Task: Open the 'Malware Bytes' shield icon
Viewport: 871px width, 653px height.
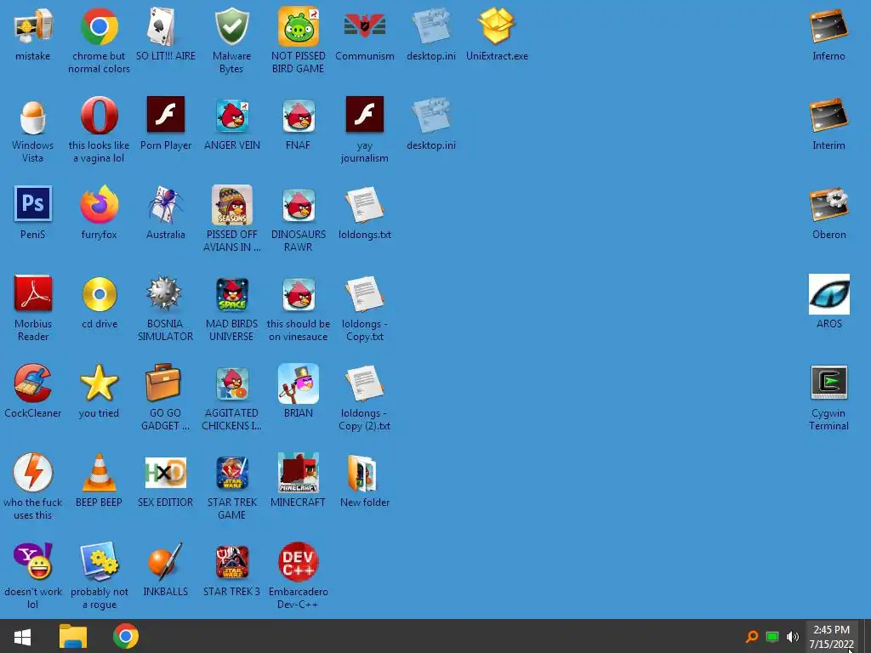Action: (231, 26)
